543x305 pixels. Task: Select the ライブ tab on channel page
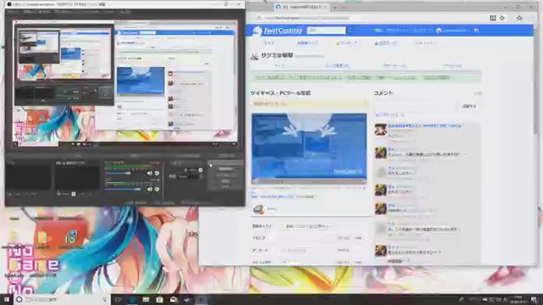[279, 66]
